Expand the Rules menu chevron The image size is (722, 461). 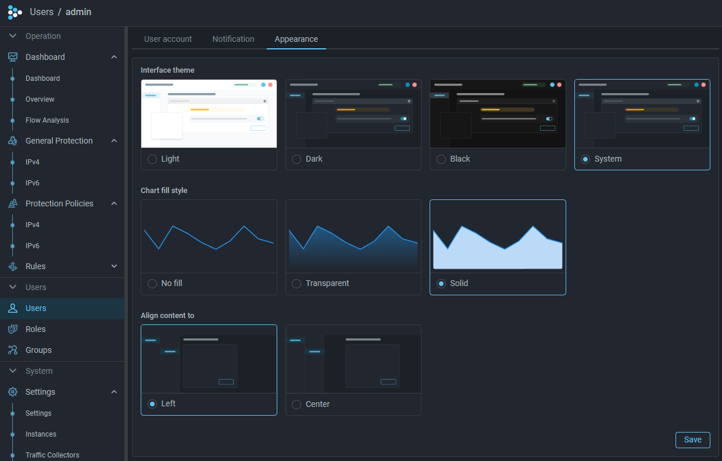114,266
